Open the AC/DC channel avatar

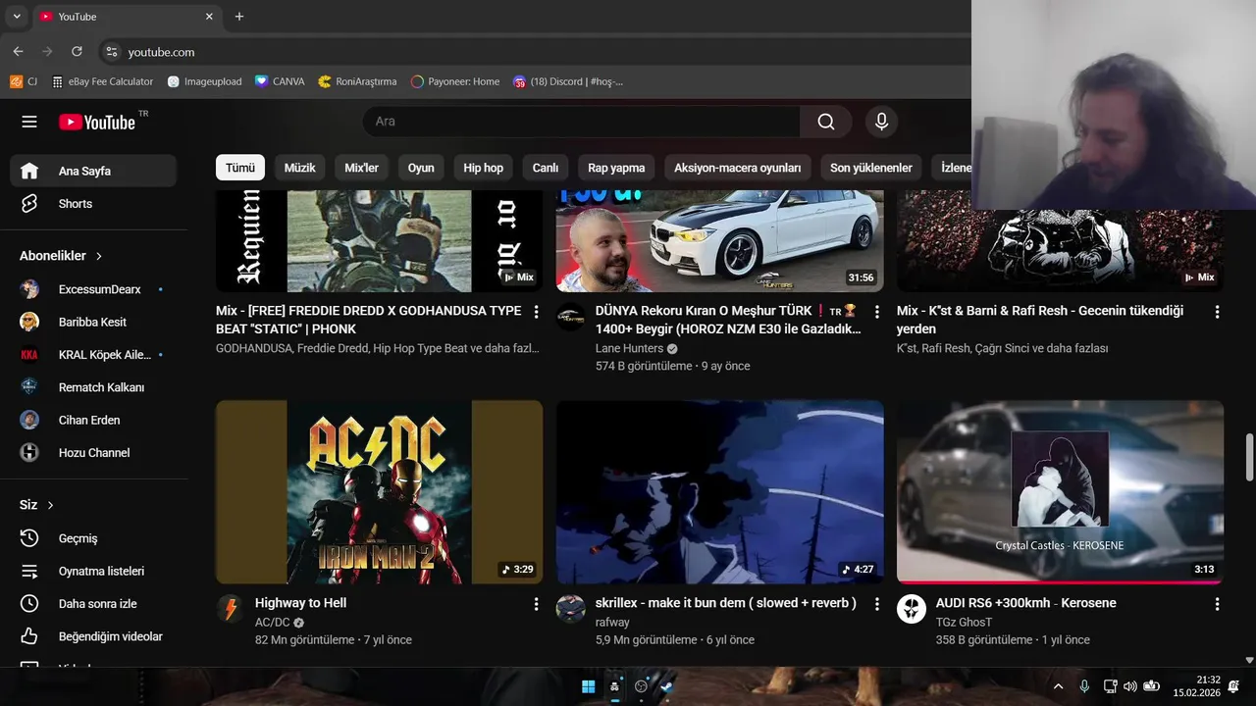pyautogui.click(x=231, y=609)
